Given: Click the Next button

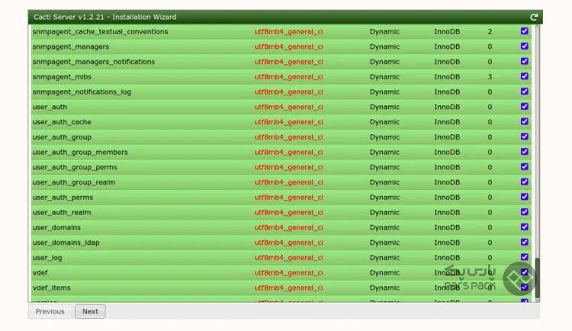Looking at the screenshot, I should tap(90, 311).
